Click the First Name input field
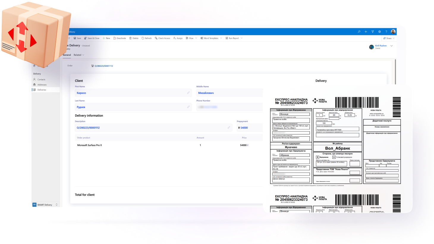 pos(131,93)
